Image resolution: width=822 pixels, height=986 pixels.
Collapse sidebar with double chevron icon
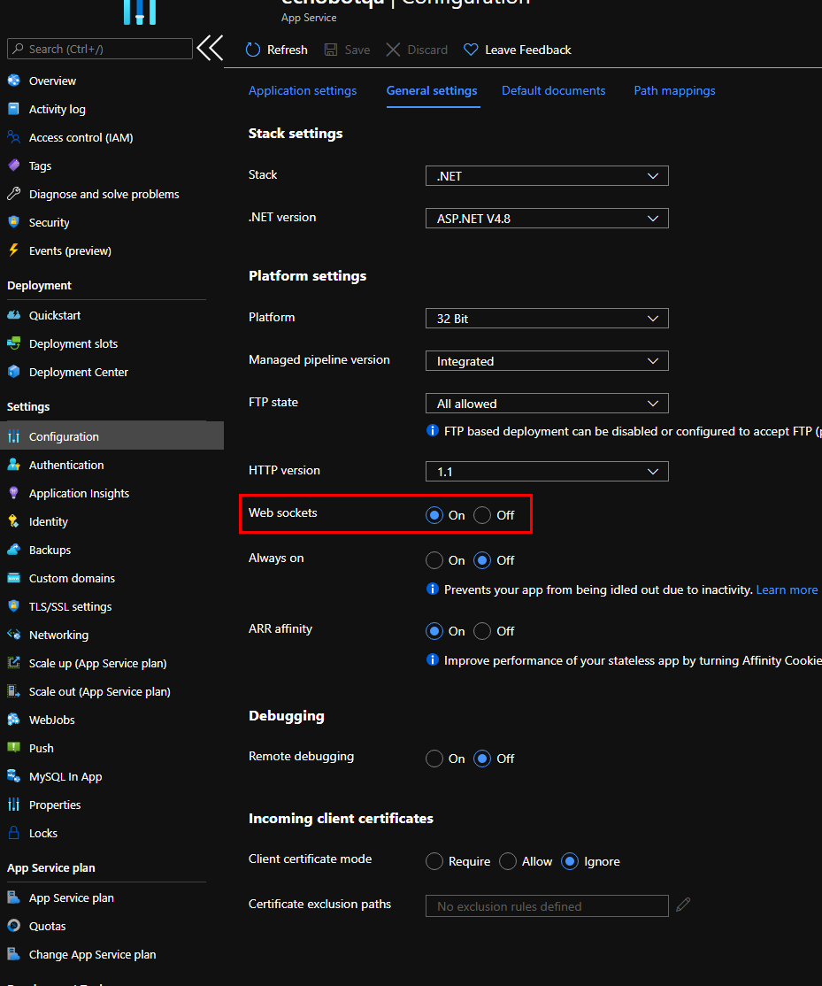pyautogui.click(x=210, y=48)
